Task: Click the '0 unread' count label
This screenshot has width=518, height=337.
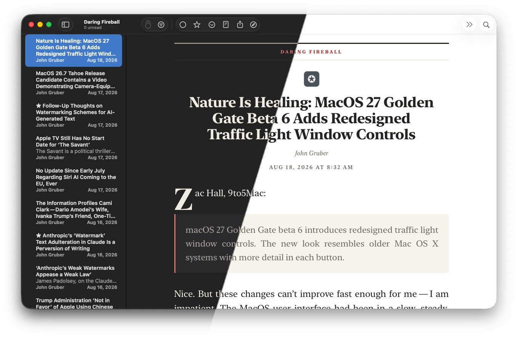Action: pos(93,28)
